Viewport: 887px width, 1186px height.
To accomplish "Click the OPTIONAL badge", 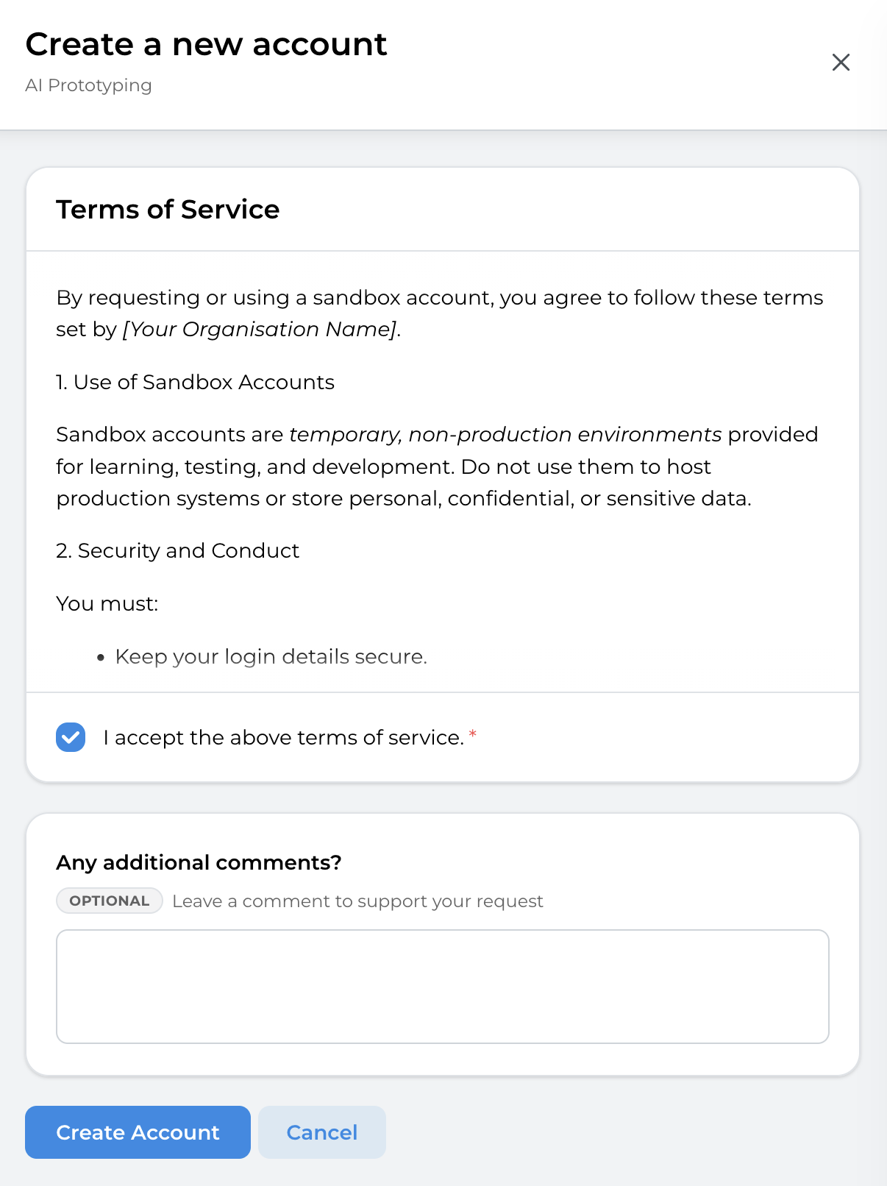I will (x=109, y=901).
